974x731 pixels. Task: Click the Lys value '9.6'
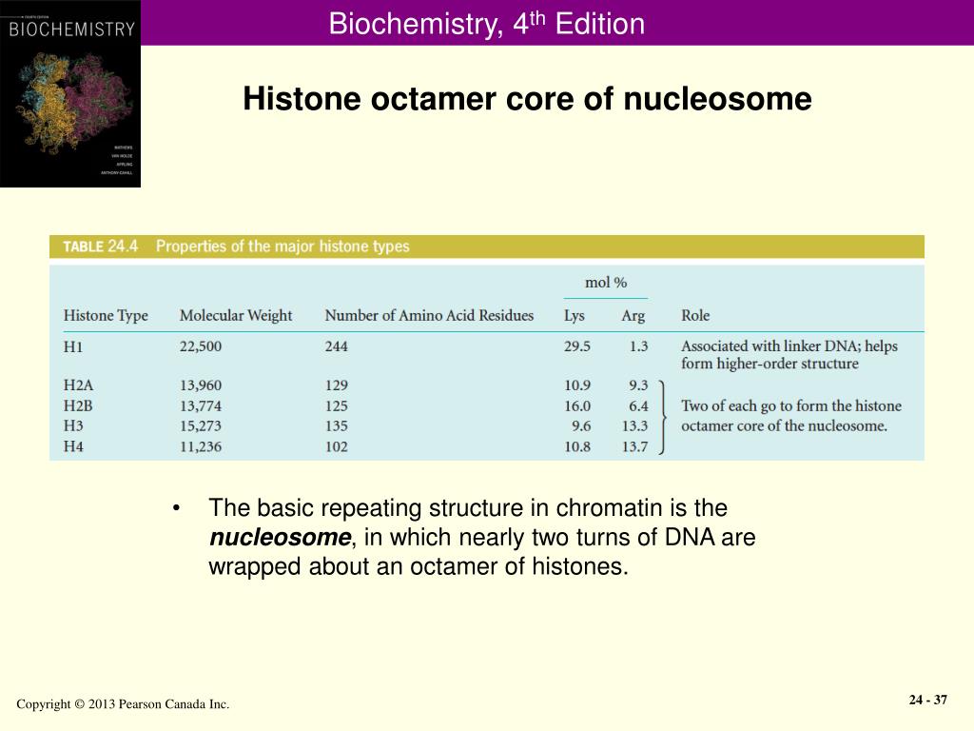pyautogui.click(x=581, y=425)
